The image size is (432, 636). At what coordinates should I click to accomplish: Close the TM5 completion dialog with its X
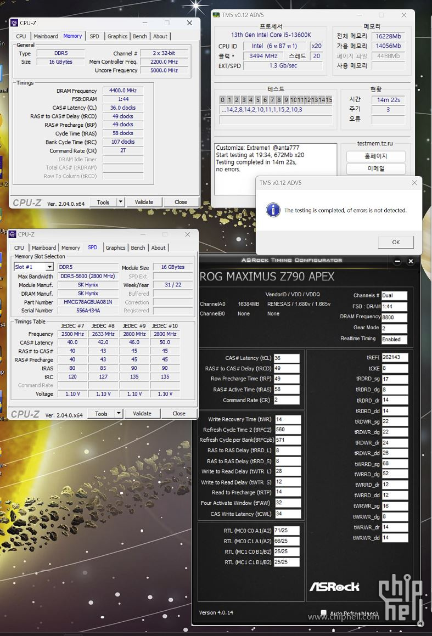pyautogui.click(x=414, y=183)
